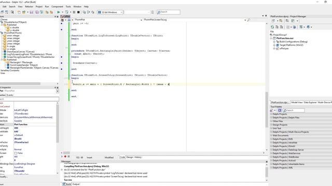
Task: Click the Expand All icon in Project Manager
Action: pyautogui.click(x=276, y=27)
